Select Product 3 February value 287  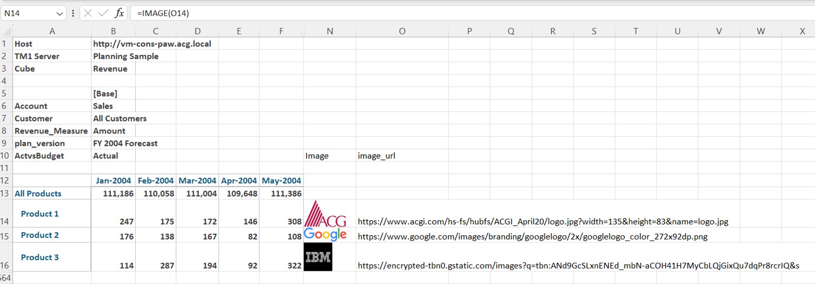tap(156, 257)
